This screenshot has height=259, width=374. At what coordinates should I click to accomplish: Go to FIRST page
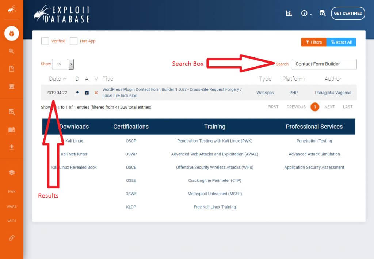(x=273, y=107)
